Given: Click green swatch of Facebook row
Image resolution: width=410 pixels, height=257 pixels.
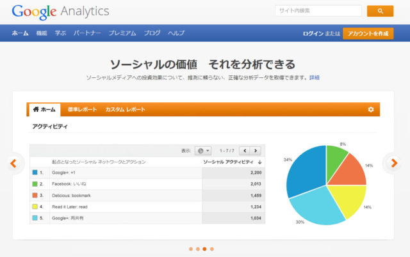Looking at the screenshot, I should click(35, 184).
